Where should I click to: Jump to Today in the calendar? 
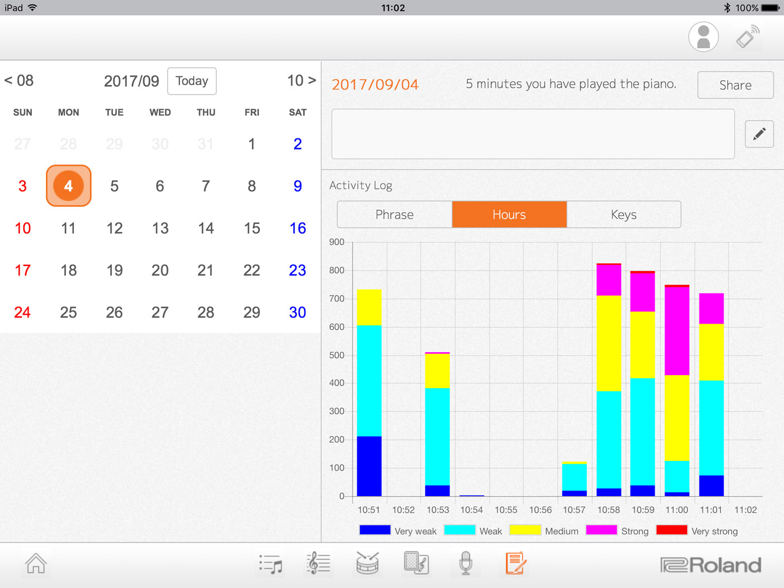click(x=192, y=81)
